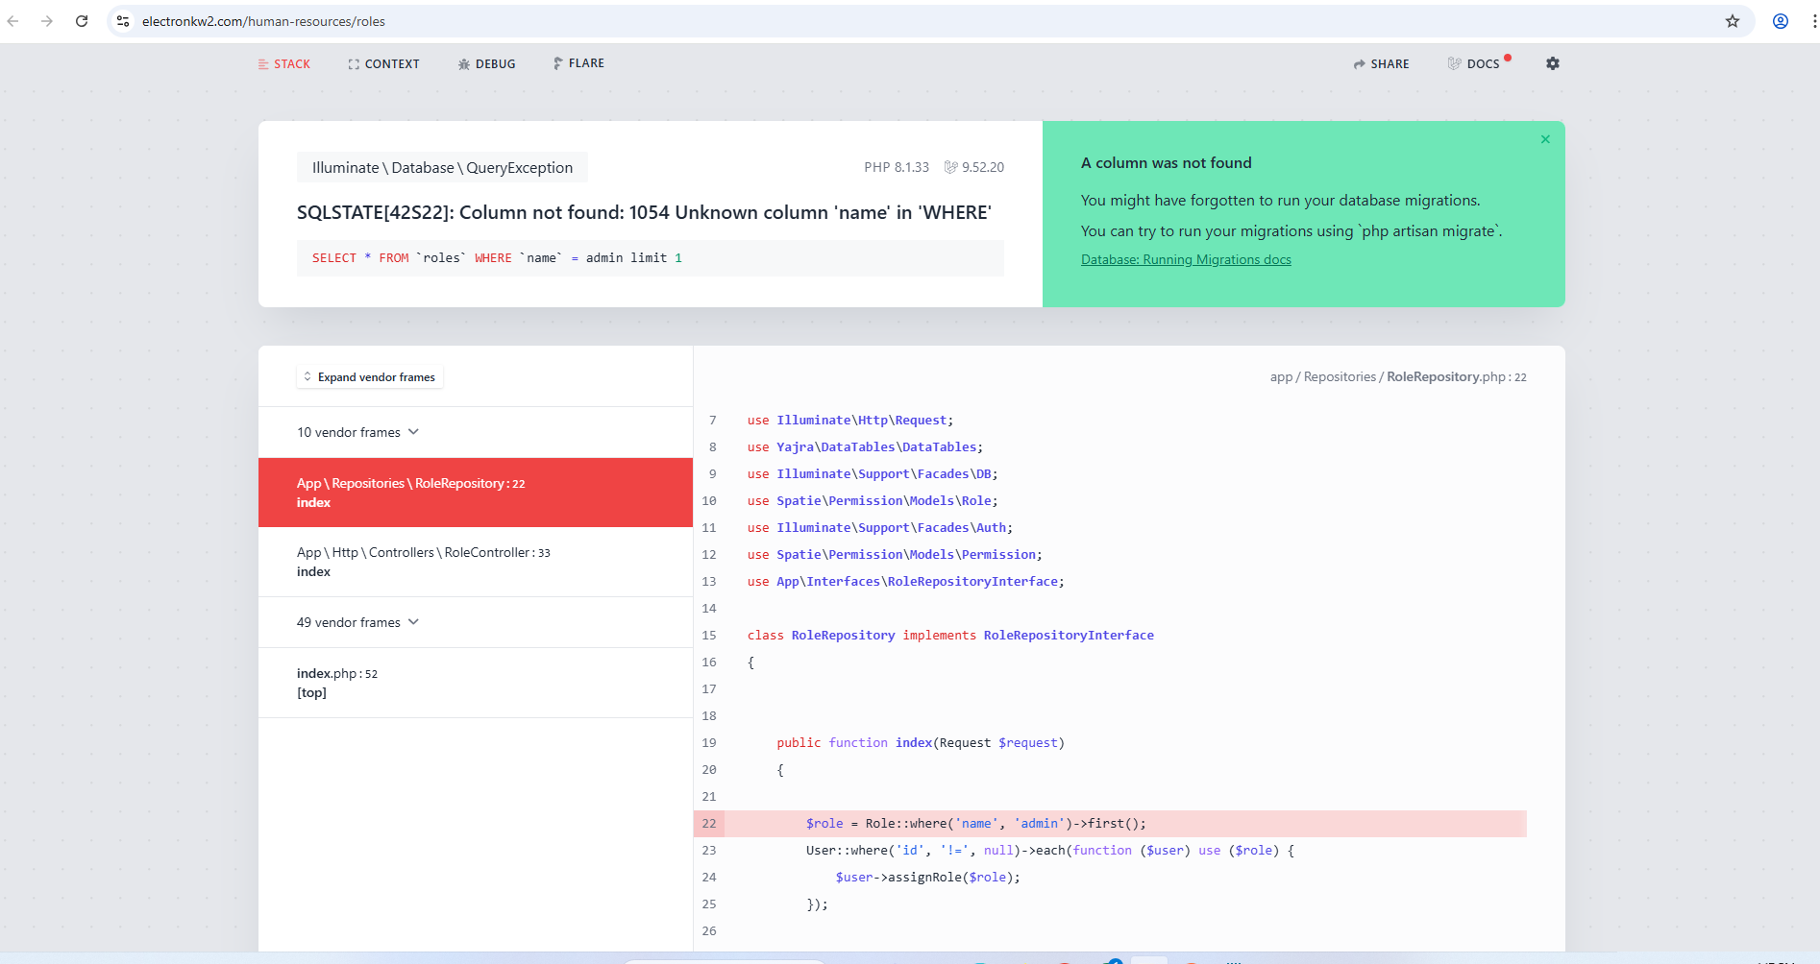Click the browser reload icon
Image resolution: width=1820 pixels, height=964 pixels.
pyautogui.click(x=82, y=21)
